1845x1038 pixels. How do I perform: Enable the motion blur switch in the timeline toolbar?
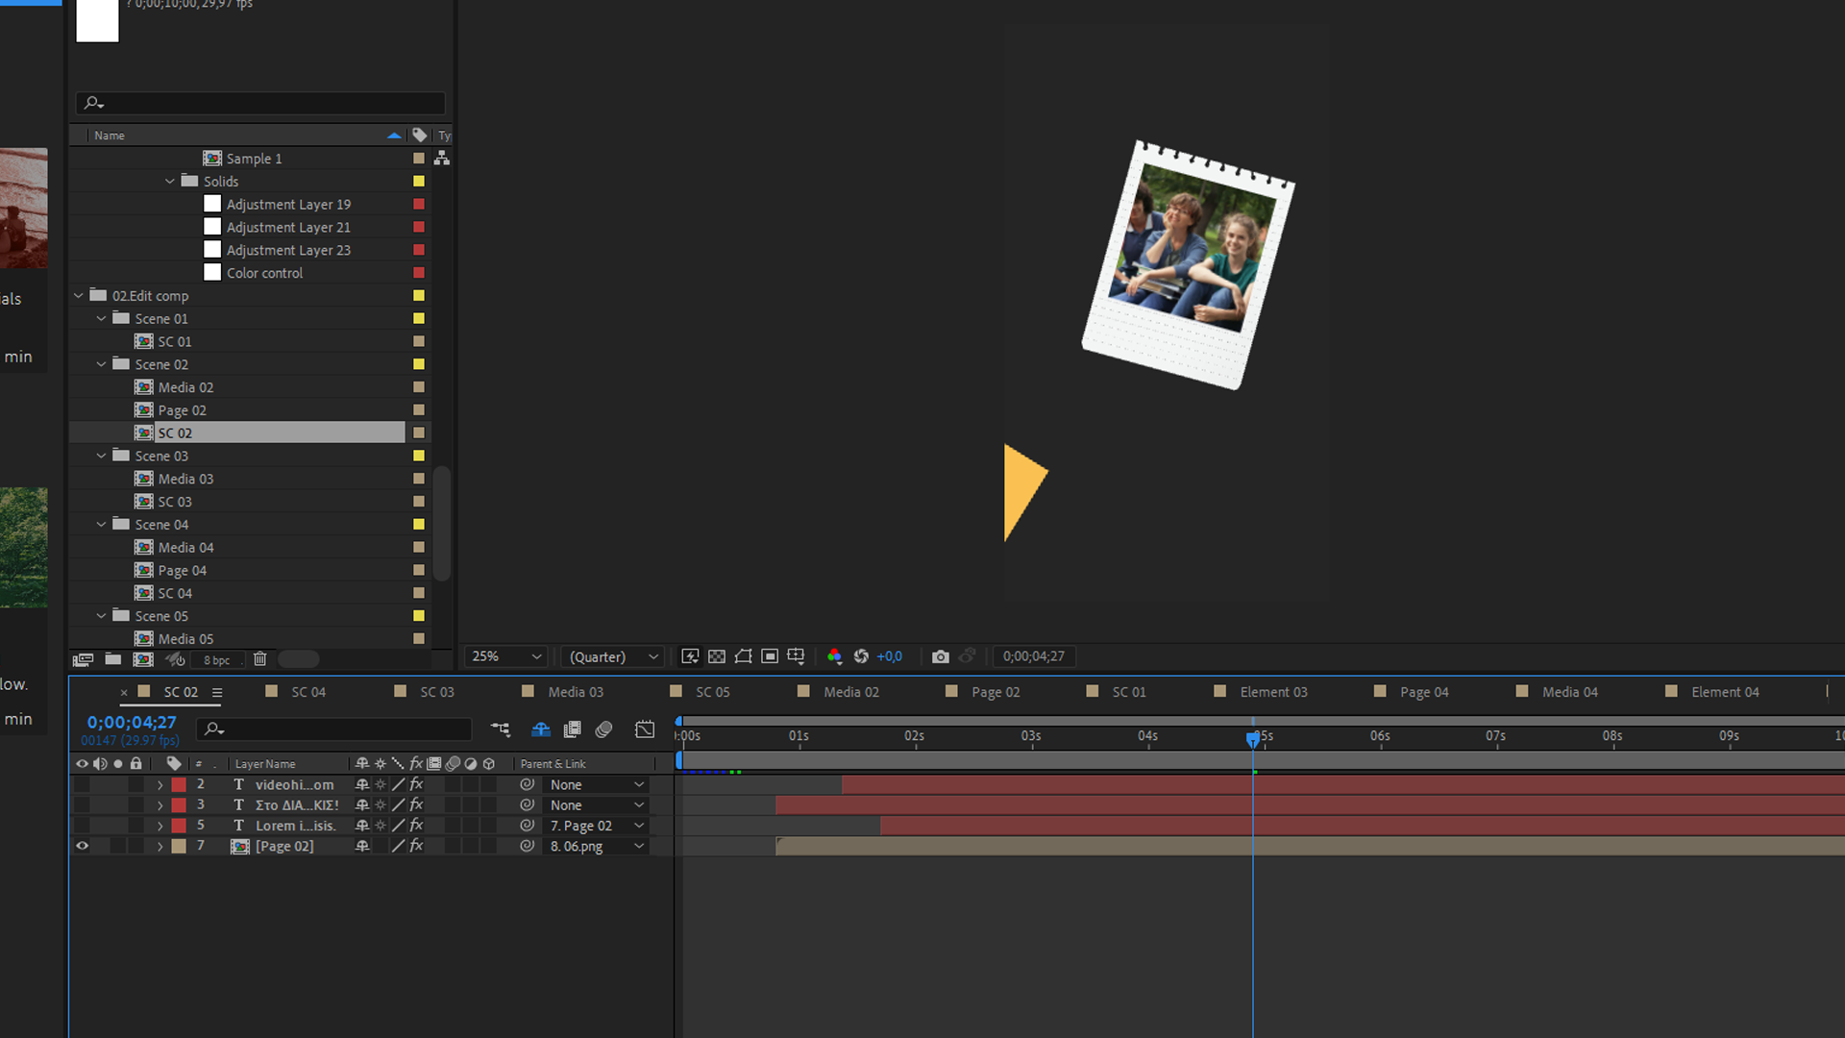click(x=603, y=729)
